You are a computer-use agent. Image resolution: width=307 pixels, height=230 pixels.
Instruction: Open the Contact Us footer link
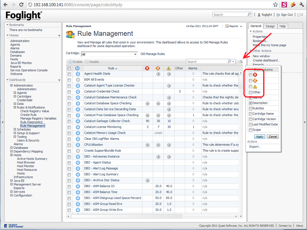285,226
